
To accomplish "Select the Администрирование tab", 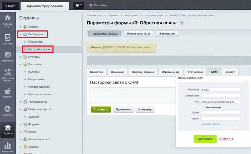I will 45,6.
